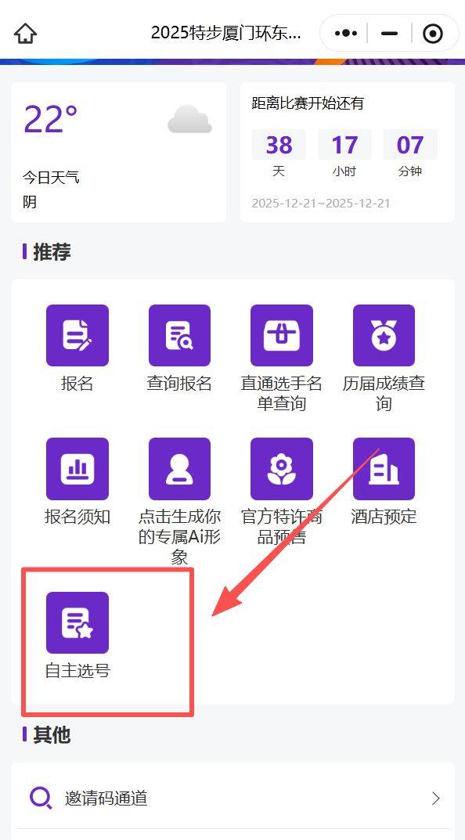Open the 邀请码通道 row label
This screenshot has width=465, height=840.
click(106, 799)
